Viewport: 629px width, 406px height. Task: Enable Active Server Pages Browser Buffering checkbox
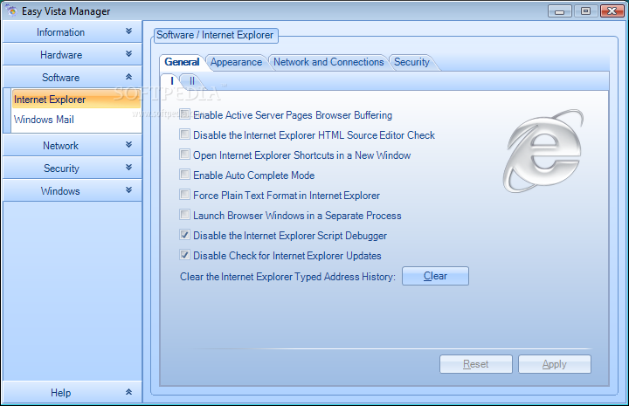[x=184, y=114]
